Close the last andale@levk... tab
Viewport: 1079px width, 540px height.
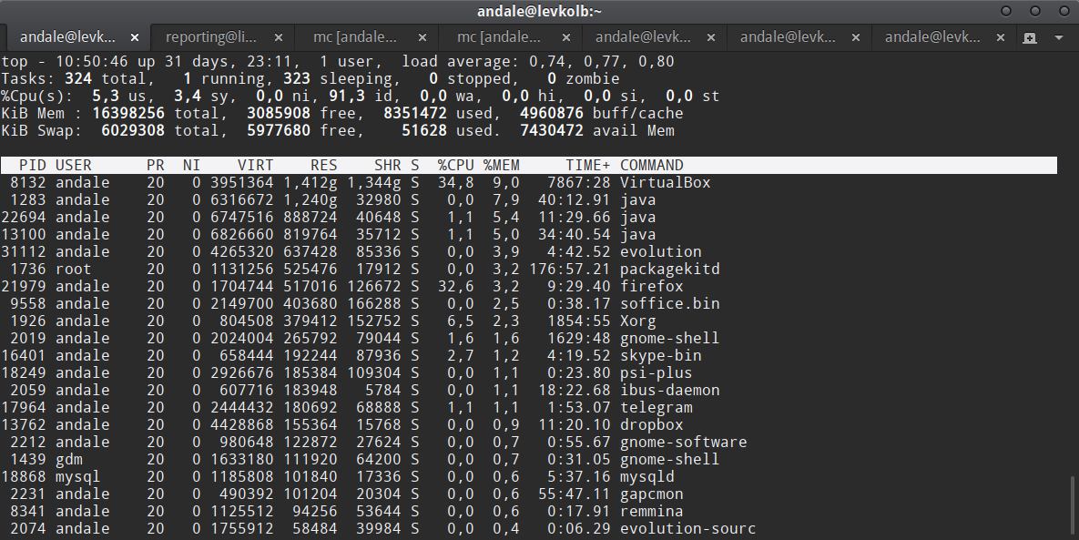(x=1001, y=37)
